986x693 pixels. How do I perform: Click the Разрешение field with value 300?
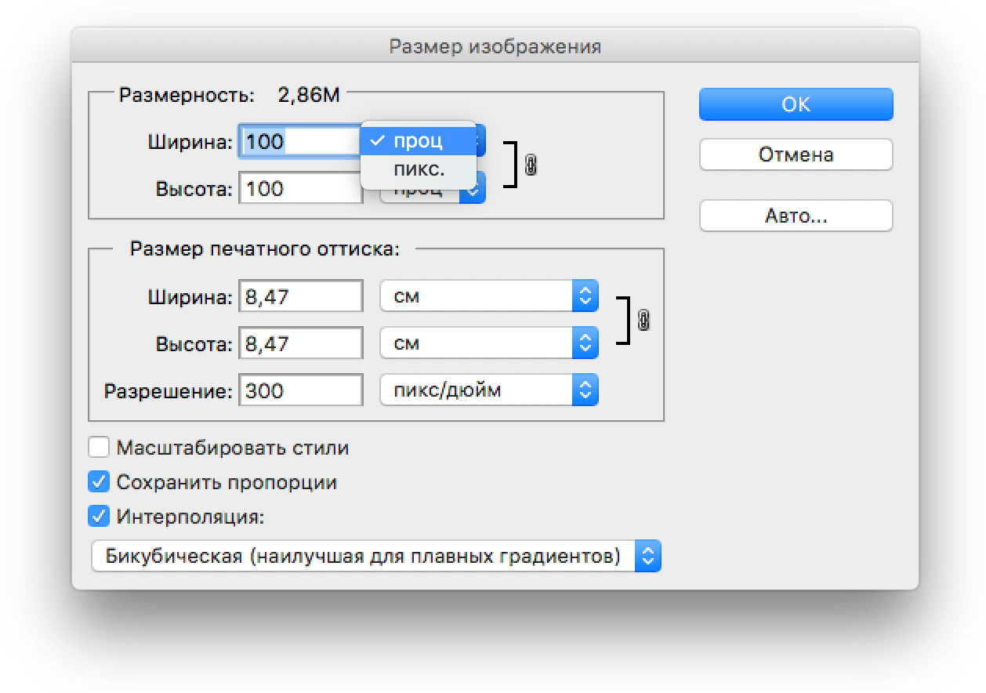tap(300, 390)
